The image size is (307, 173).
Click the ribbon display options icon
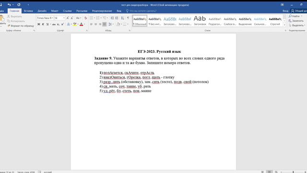point(282,5)
